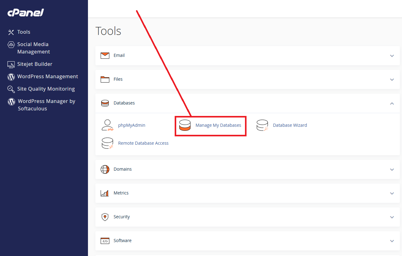Collapse the Databases section chevron
Image resolution: width=402 pixels, height=256 pixels.
pyautogui.click(x=392, y=103)
